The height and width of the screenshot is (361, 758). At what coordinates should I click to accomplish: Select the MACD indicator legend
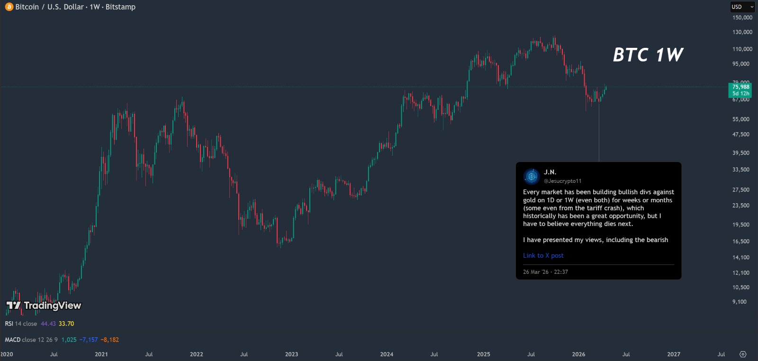pyautogui.click(x=13, y=340)
